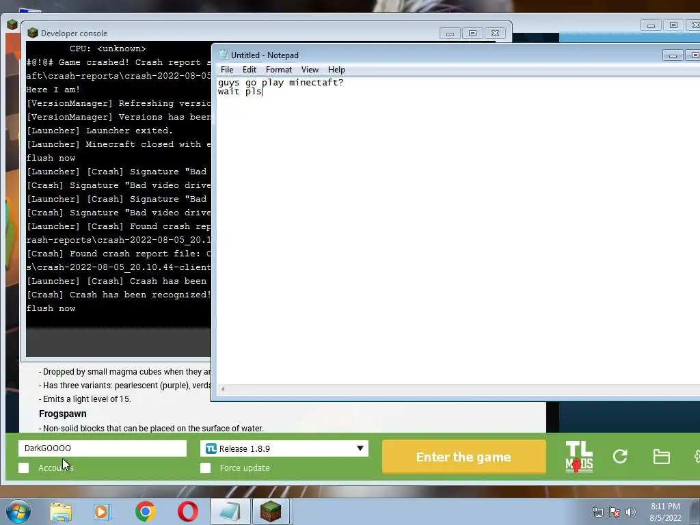
Task: Open the File menu in Notepad
Action: (227, 70)
